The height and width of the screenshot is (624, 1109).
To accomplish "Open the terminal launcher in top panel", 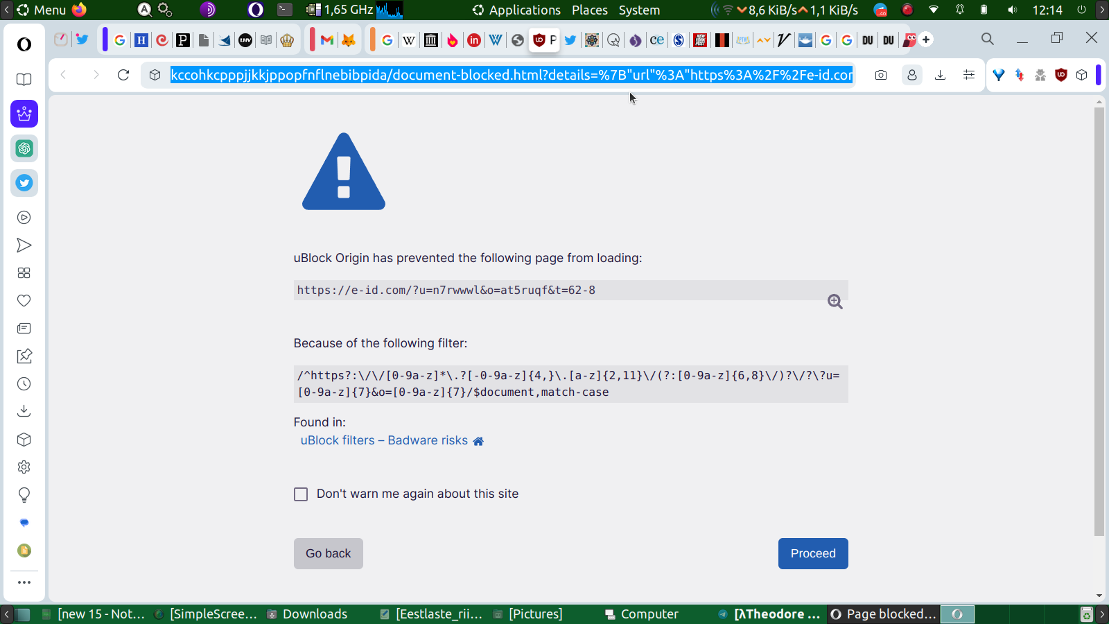I will 285,10.
